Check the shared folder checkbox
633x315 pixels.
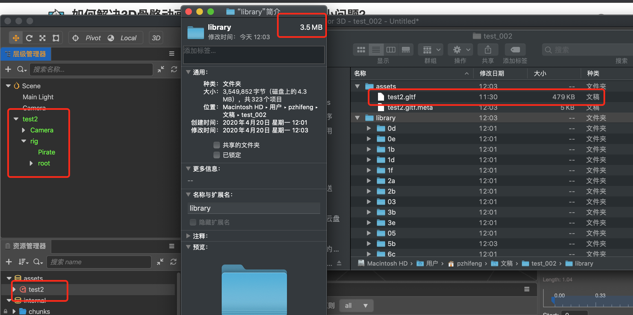click(x=217, y=145)
